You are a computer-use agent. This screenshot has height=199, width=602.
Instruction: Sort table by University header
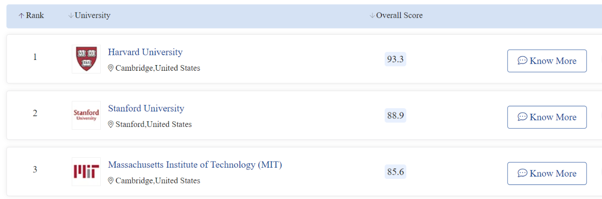(89, 15)
